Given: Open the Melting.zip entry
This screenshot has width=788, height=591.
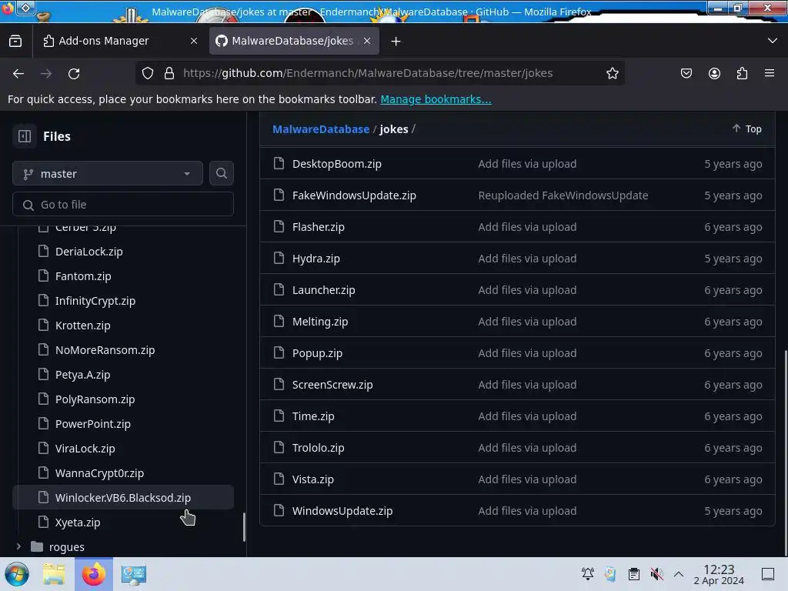Looking at the screenshot, I should tap(319, 322).
